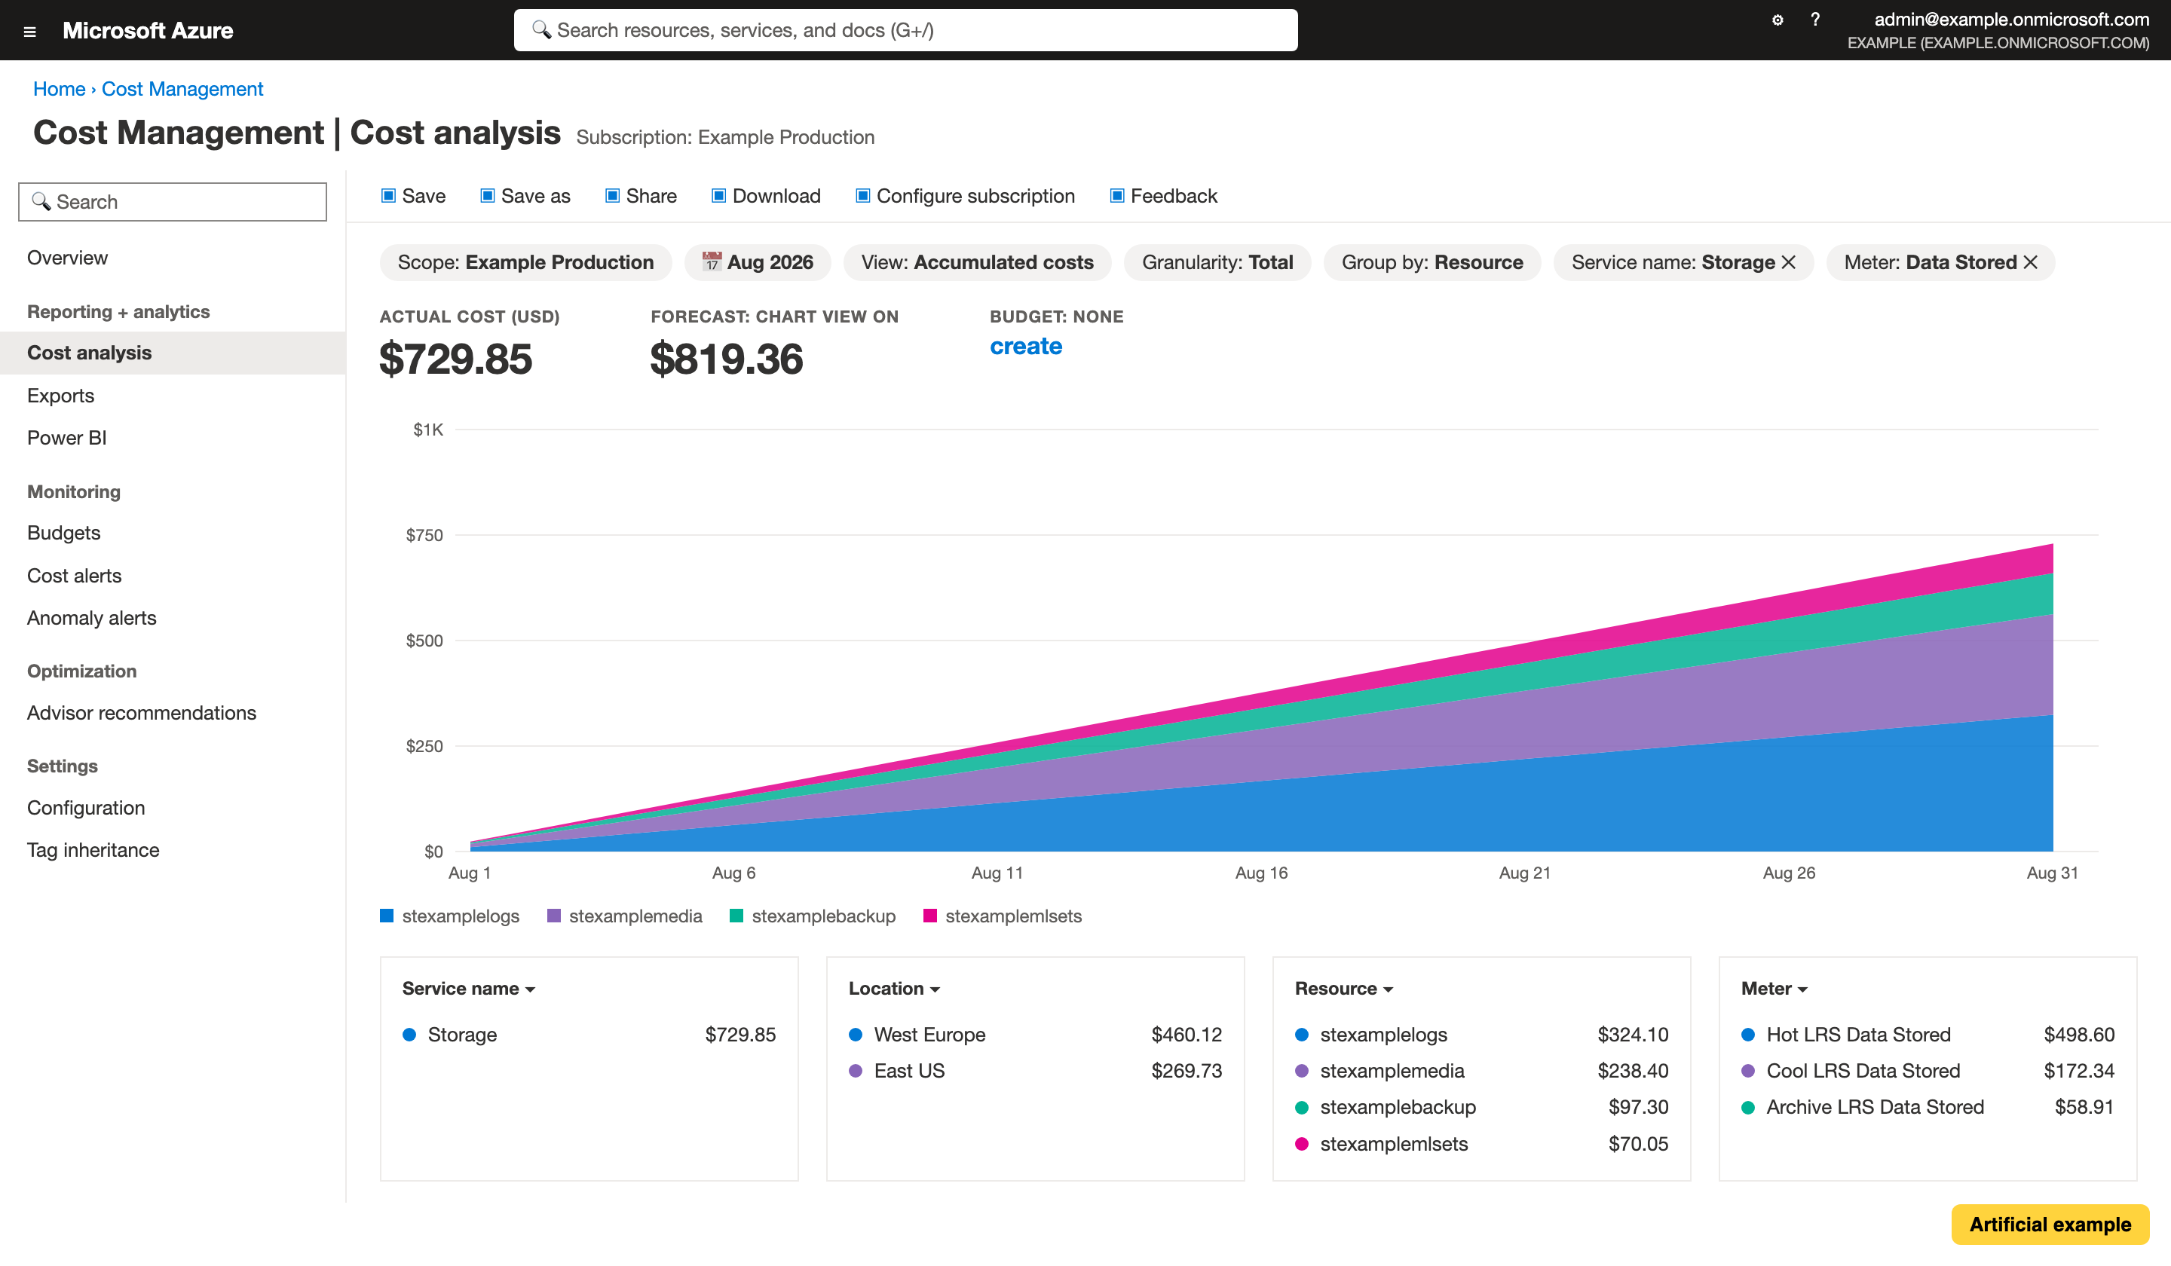The image size is (2171, 1266).
Task: Open the Aug 2026 date range picker
Action: point(758,261)
